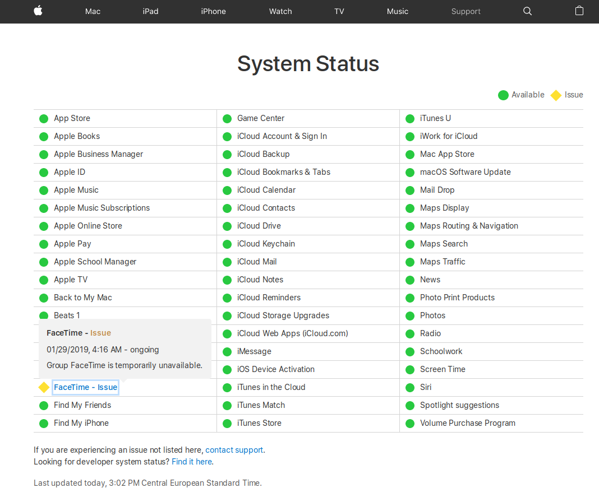Click the iCloud Storage Upgrades entry
The image size is (599, 497).
pyautogui.click(x=283, y=315)
